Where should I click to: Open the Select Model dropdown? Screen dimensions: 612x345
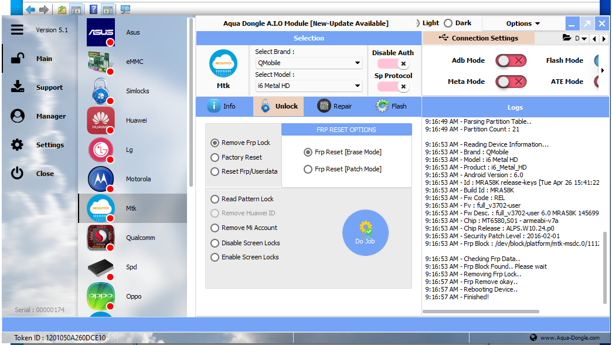coord(309,86)
